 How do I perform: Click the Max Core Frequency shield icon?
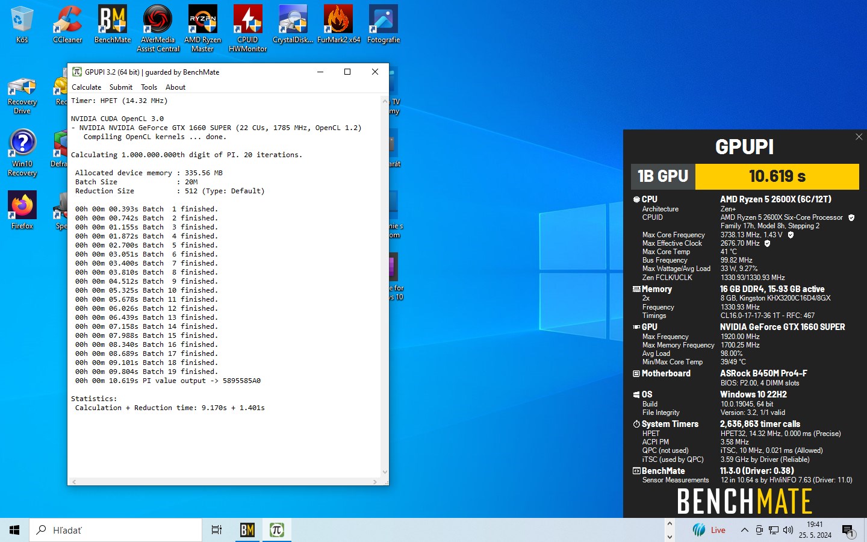pos(791,235)
